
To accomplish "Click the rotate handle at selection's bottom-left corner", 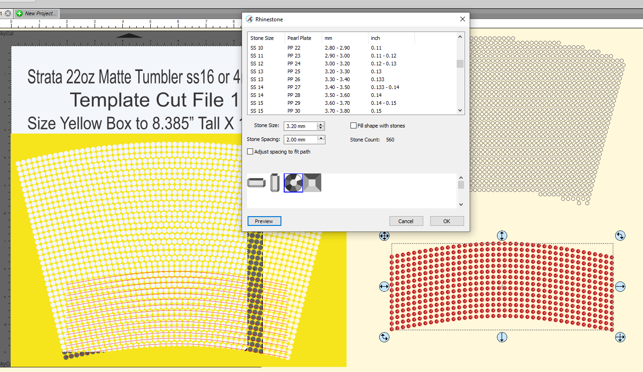I will [x=384, y=337].
